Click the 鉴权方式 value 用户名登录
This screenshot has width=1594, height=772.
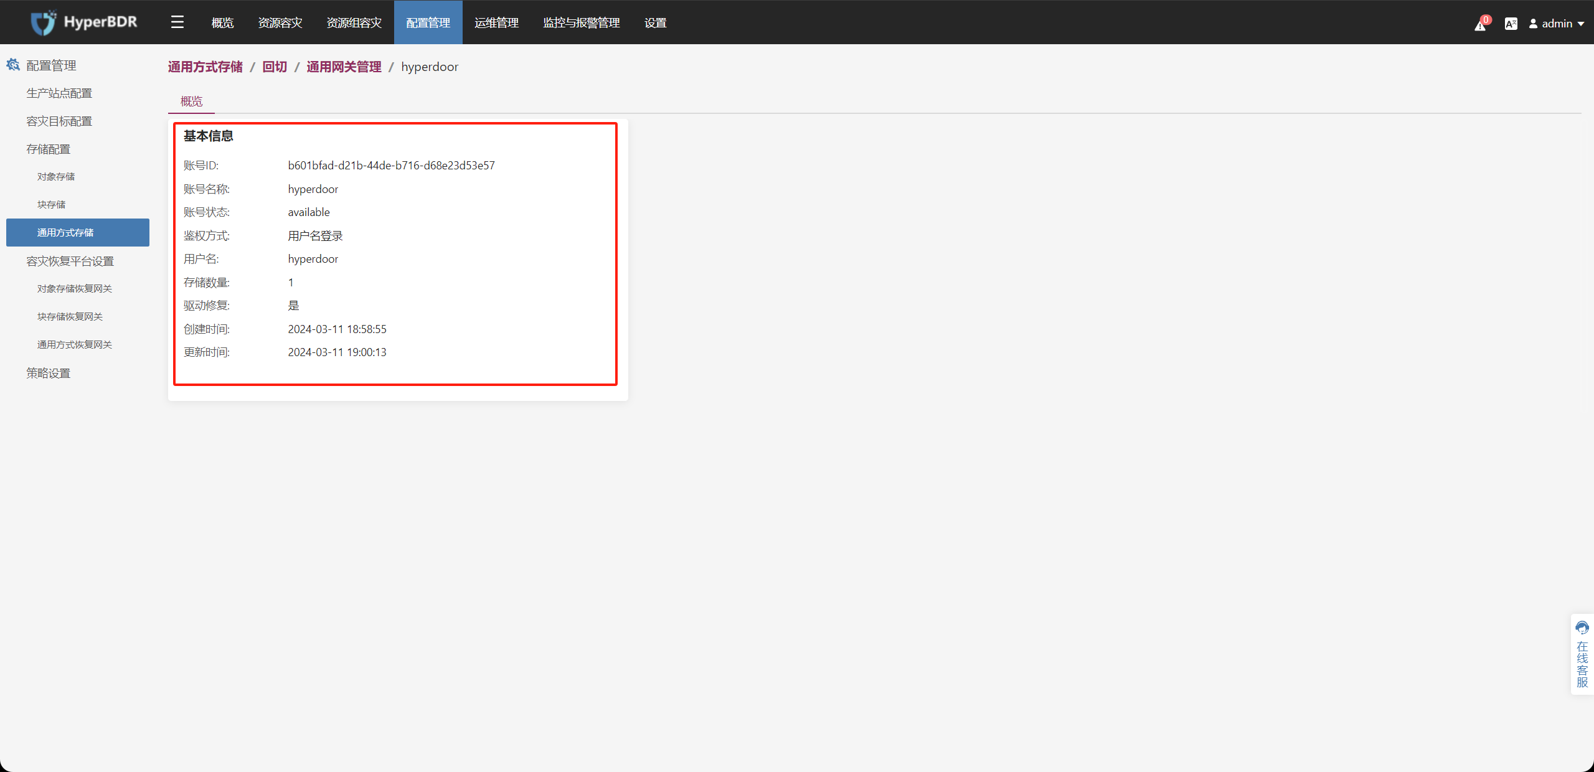point(315,235)
